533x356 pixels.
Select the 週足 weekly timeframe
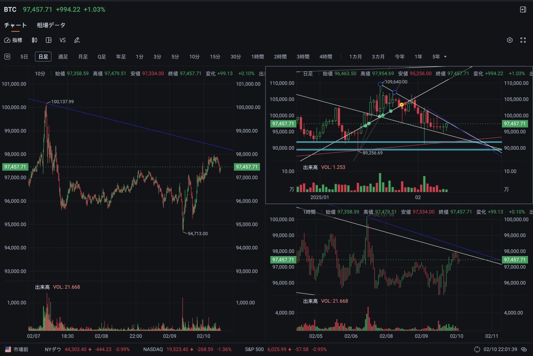(63, 57)
